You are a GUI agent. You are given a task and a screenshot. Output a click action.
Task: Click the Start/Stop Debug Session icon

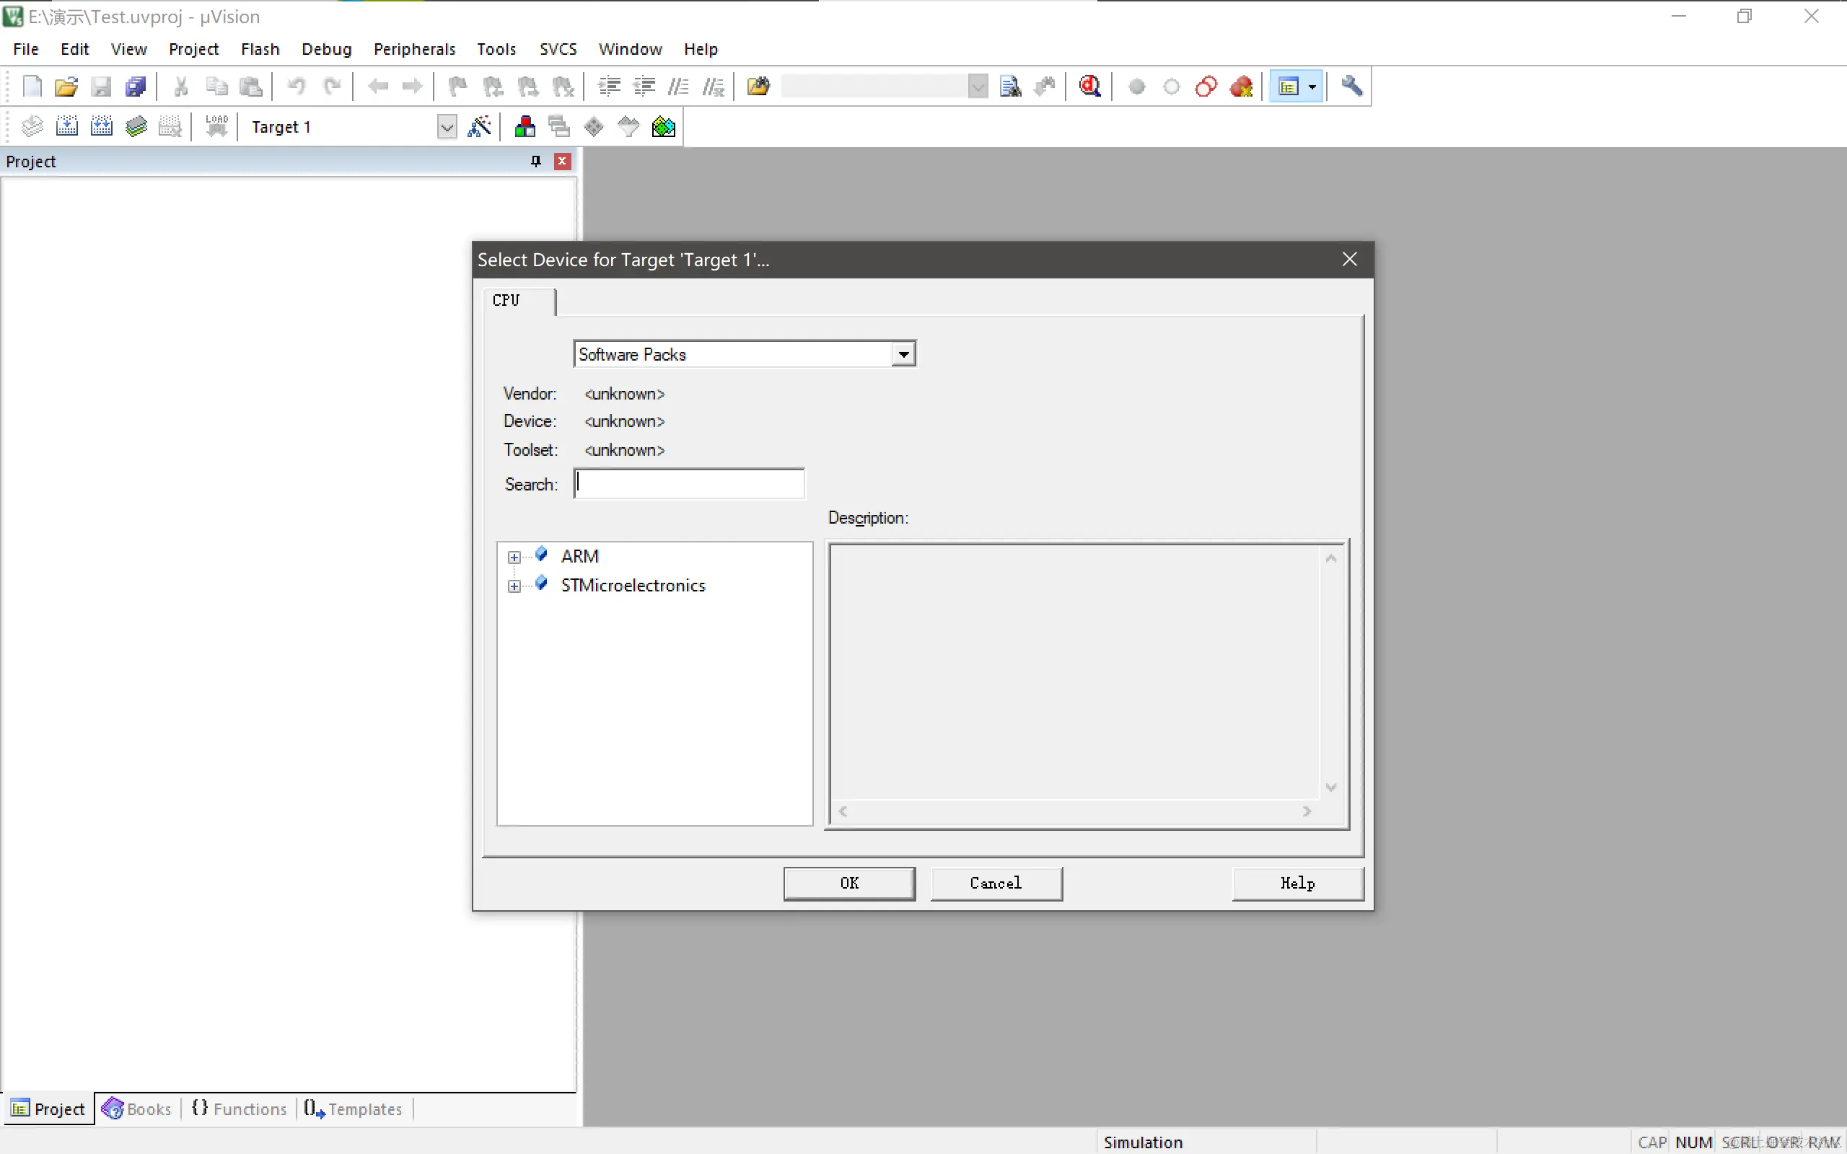[1090, 87]
